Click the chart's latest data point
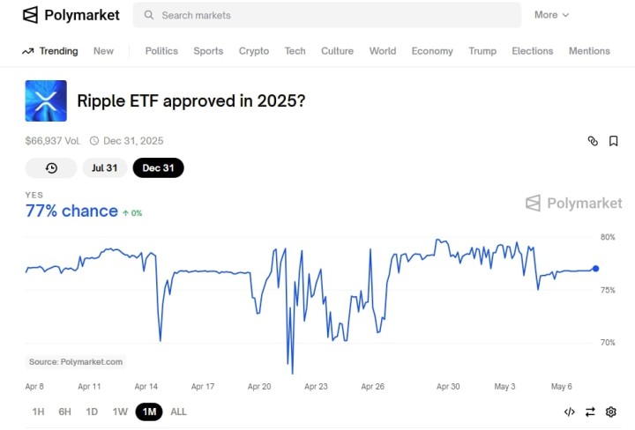The image size is (635, 430). [x=595, y=269]
